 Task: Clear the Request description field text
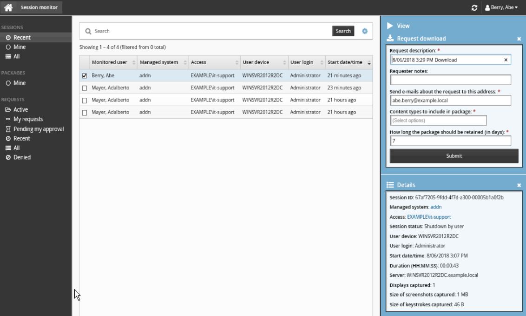click(x=506, y=60)
